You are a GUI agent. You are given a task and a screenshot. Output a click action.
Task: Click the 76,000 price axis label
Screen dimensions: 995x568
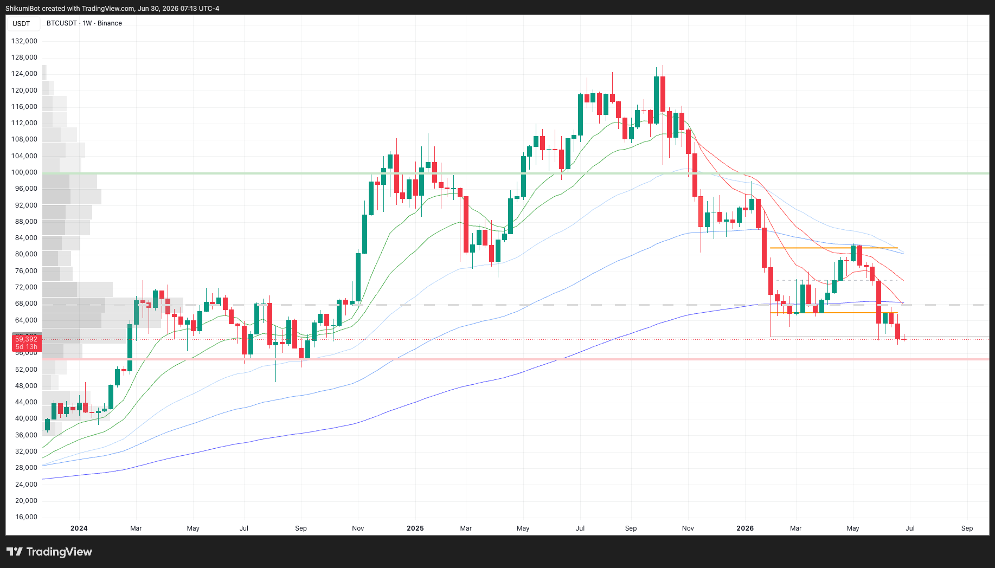[26, 271]
